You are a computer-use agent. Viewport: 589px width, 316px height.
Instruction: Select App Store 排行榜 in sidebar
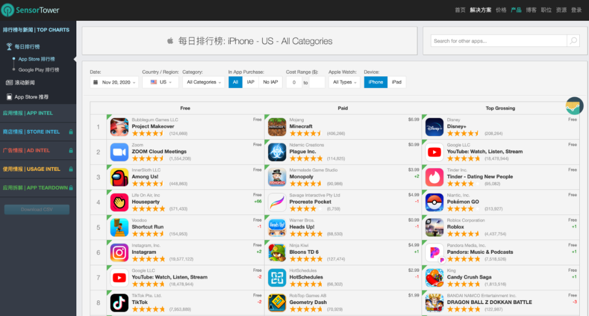click(37, 59)
